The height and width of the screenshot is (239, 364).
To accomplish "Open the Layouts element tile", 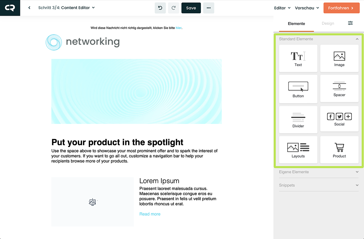I will click(298, 150).
